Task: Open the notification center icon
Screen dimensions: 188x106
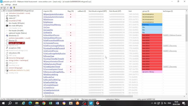Action: 184,103
